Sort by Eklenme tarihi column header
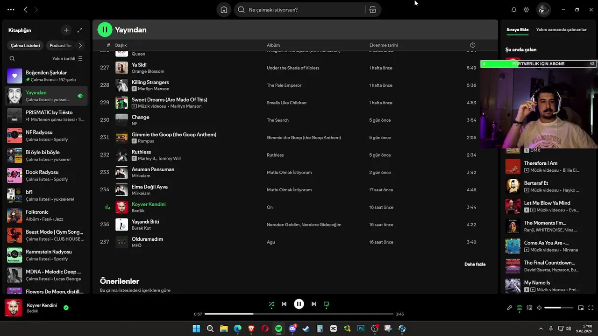The image size is (598, 336). (384, 45)
